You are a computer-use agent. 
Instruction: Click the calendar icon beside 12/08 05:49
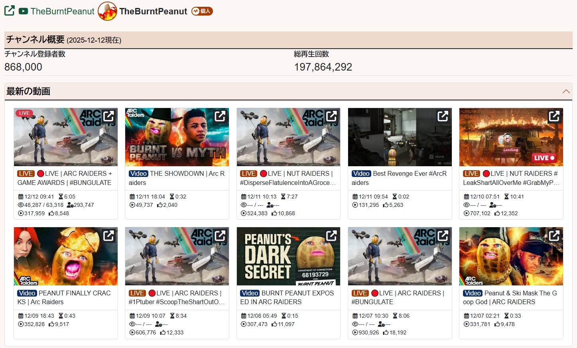click(244, 316)
